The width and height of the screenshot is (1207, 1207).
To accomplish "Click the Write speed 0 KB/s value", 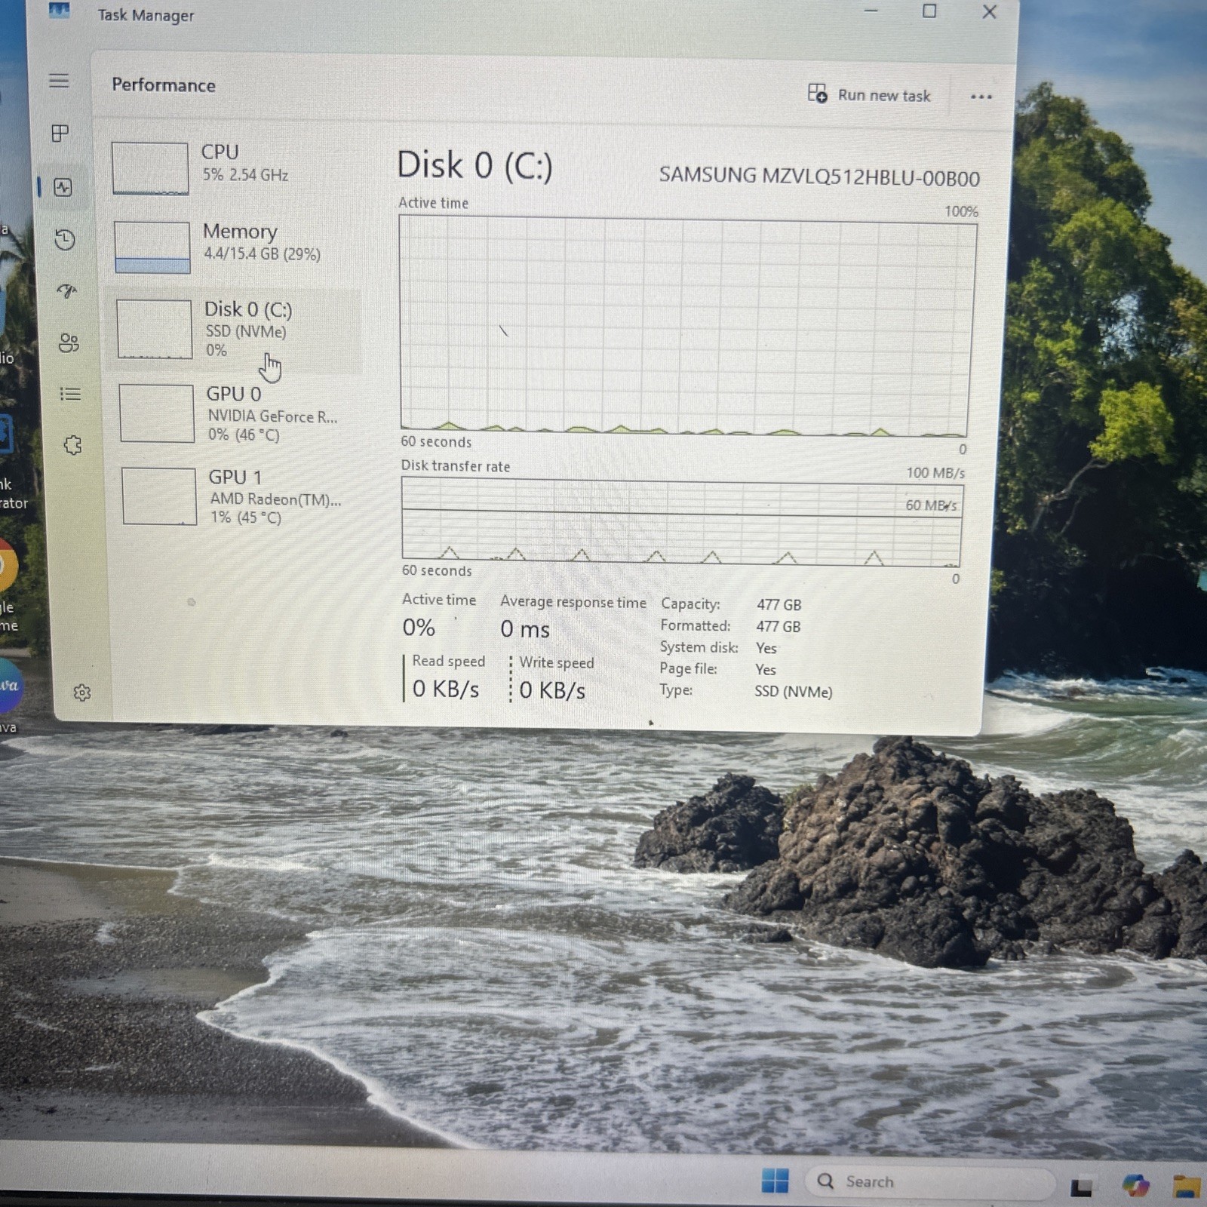I will pos(552,690).
